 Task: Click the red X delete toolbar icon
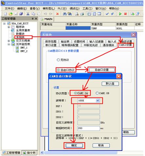[57, 14]
